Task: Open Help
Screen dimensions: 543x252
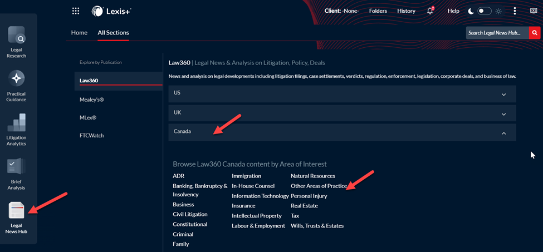Action: [453, 11]
